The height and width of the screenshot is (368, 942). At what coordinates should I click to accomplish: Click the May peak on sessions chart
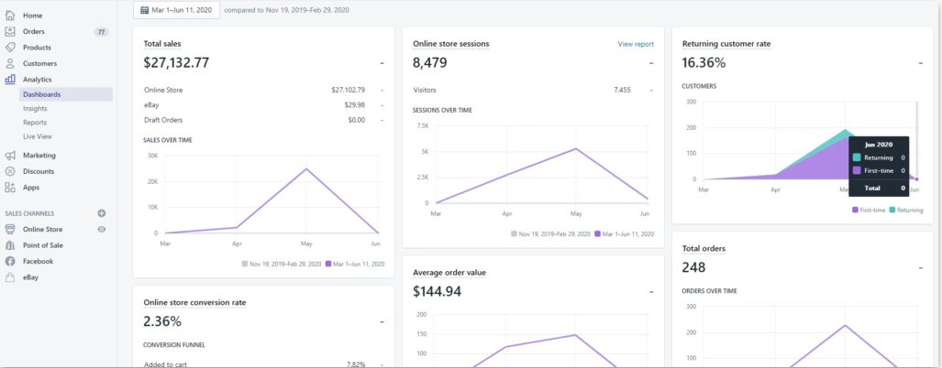pos(575,148)
